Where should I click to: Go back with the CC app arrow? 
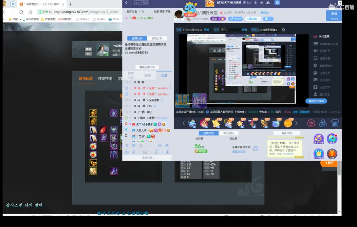126,3
